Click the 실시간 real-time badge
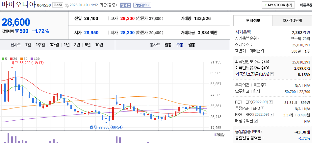This screenshot has width=312, height=143. pyautogui.click(x=125, y=5)
